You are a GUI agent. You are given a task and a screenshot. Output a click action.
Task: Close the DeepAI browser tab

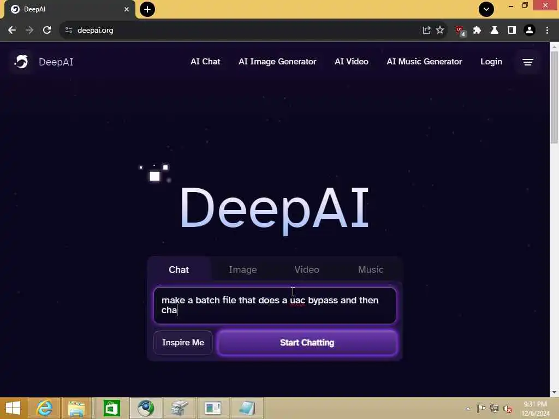pos(127,9)
